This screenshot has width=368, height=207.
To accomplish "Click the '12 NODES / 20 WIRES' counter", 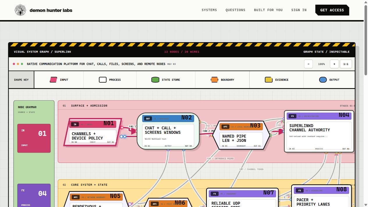I will click(182, 52).
